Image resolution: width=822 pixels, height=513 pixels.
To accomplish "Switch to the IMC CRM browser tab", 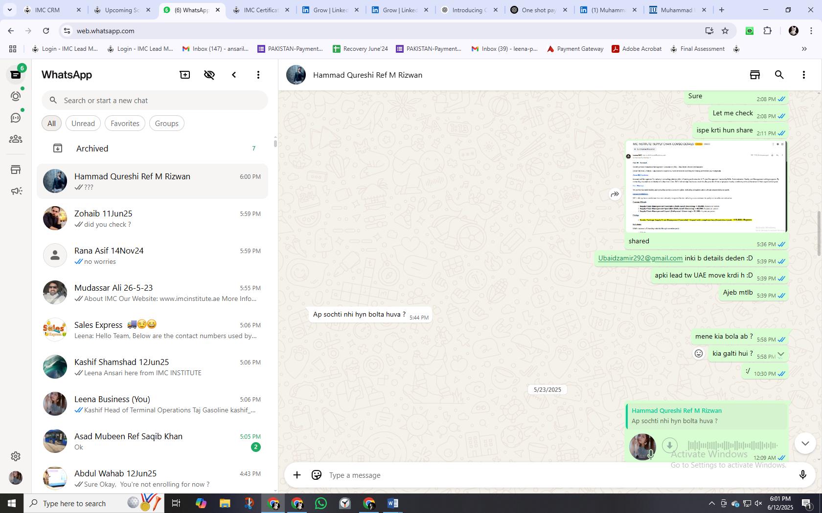I will point(54,10).
